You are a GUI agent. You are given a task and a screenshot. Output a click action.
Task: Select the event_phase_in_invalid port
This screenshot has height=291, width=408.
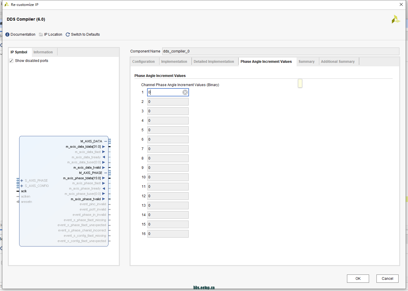(x=89, y=215)
